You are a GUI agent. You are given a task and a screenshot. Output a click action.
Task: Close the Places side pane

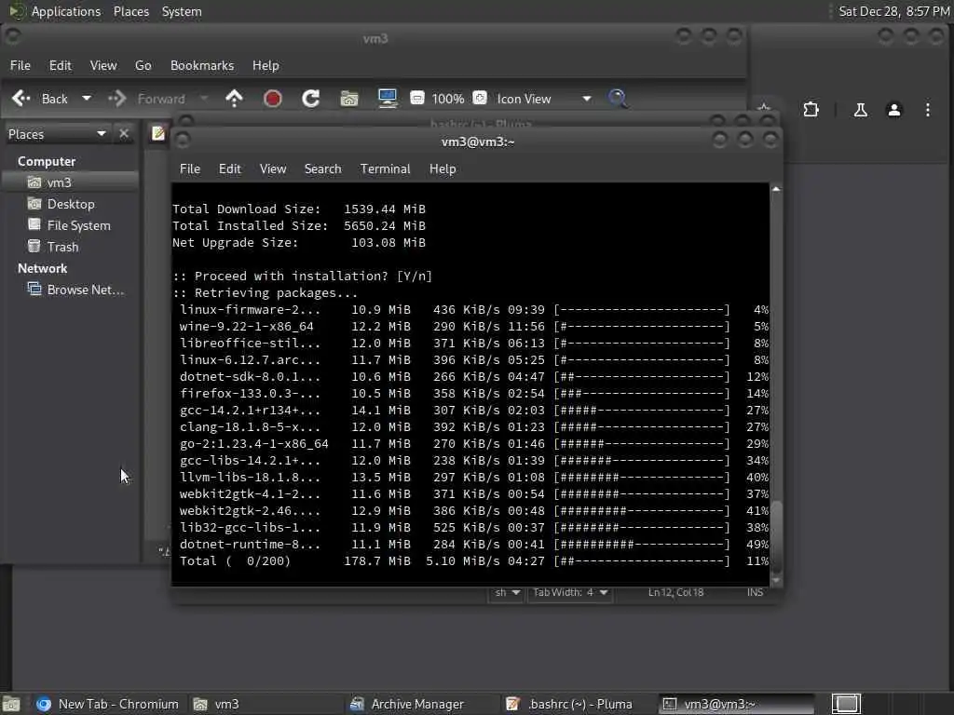click(124, 134)
